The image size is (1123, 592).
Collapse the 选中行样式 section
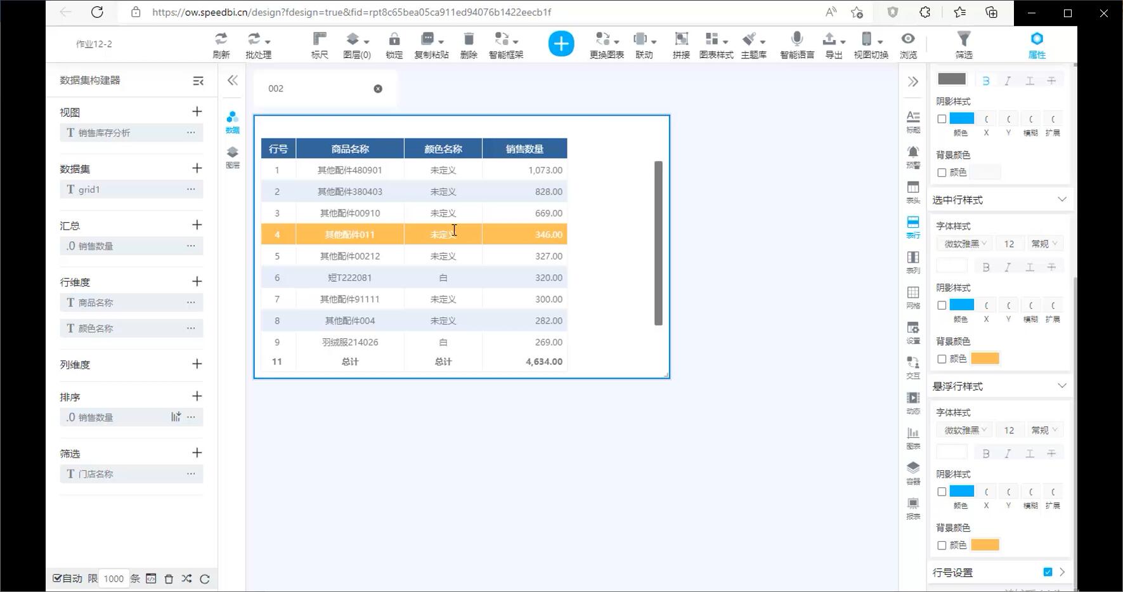[x=1061, y=200]
